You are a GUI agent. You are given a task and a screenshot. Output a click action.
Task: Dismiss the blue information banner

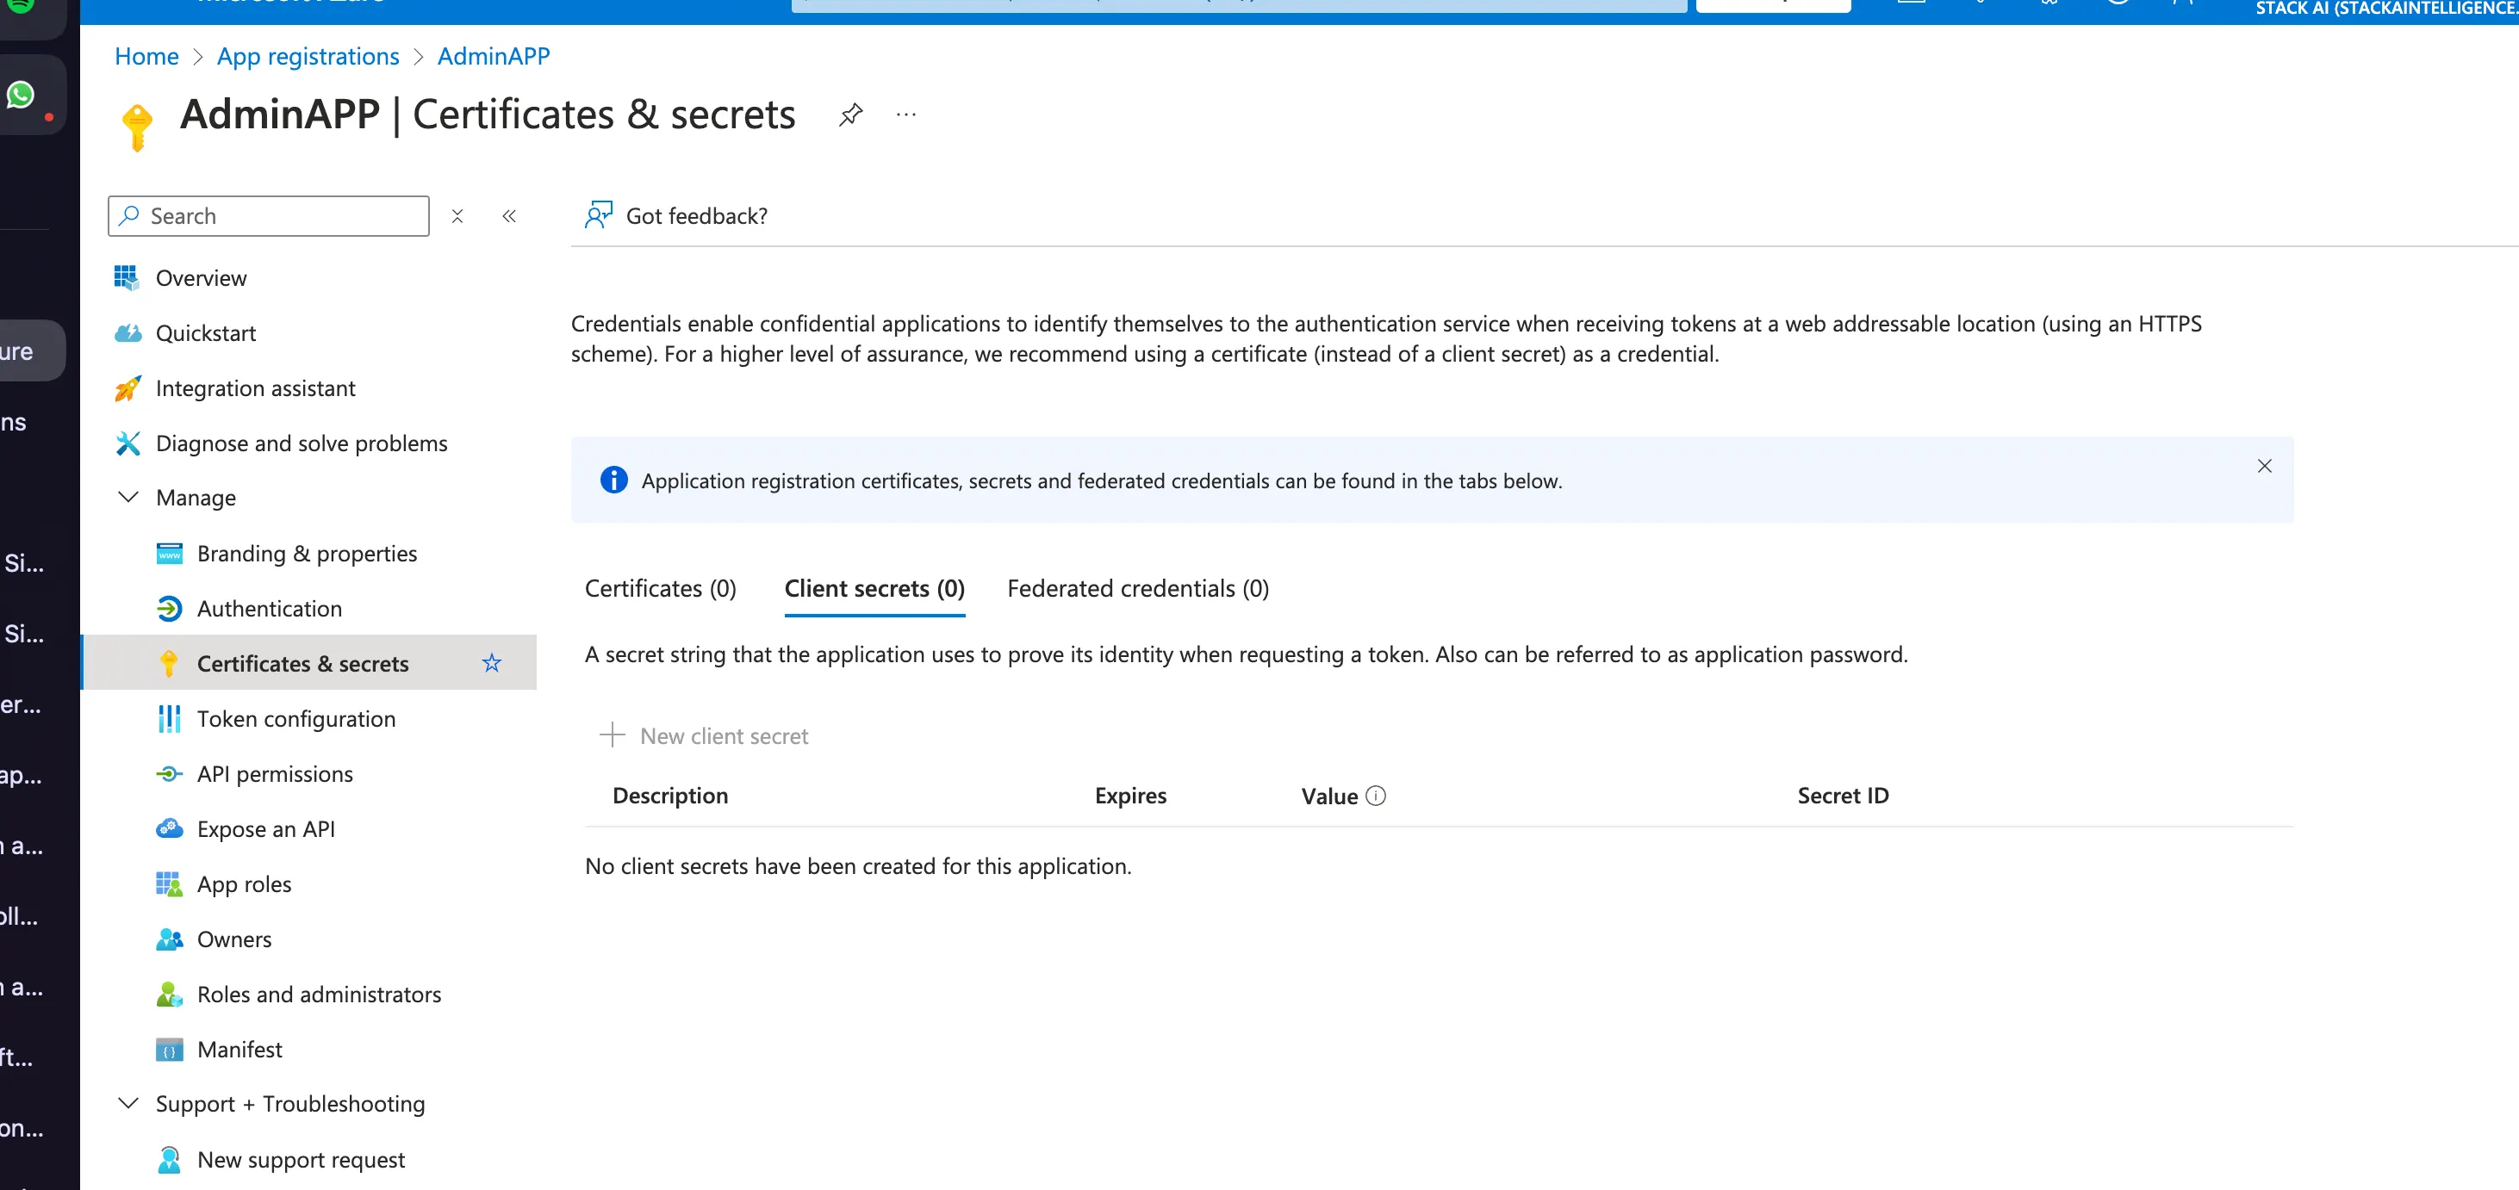(x=2264, y=466)
